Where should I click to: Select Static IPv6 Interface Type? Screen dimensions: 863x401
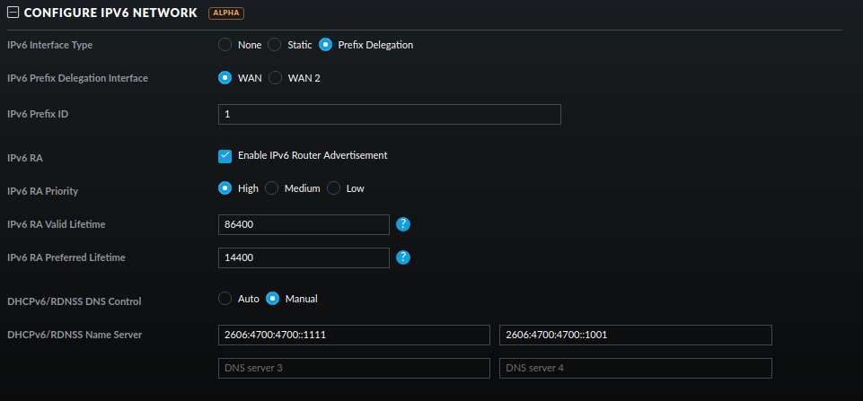pyautogui.click(x=276, y=45)
